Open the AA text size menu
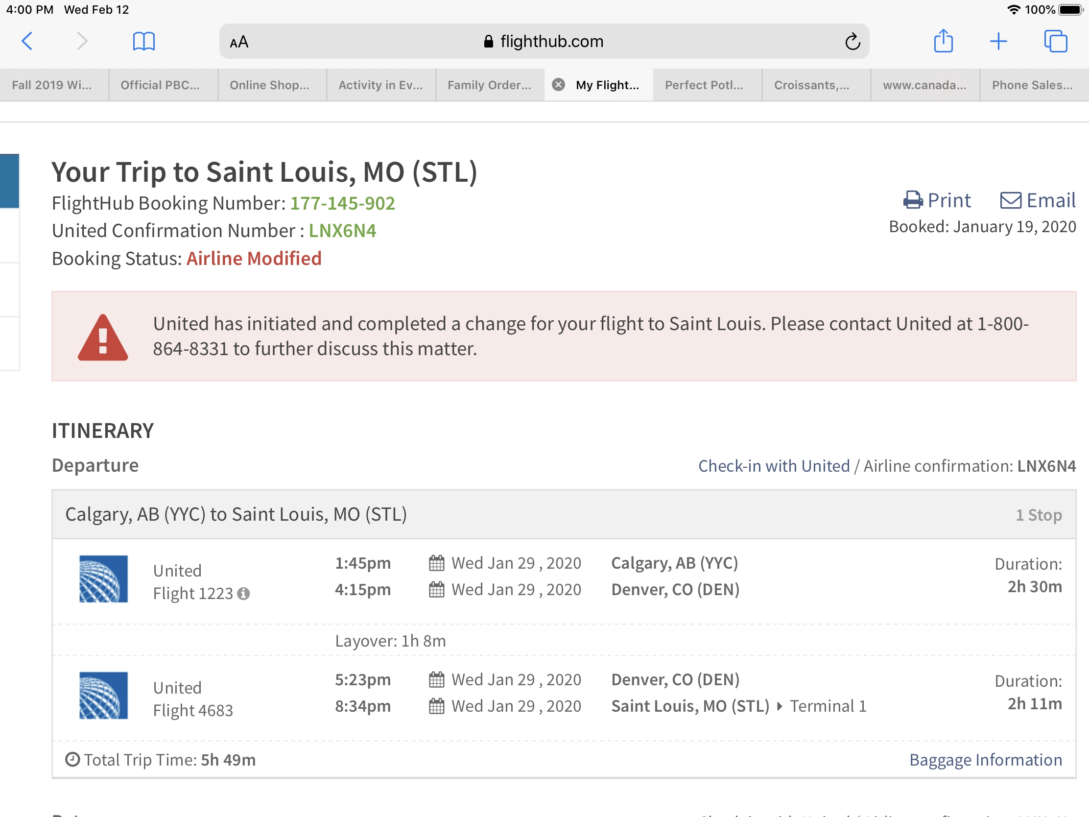1089x817 pixels. (239, 42)
